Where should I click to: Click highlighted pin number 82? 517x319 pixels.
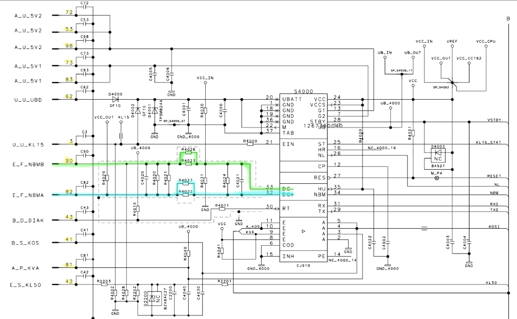coord(69,192)
